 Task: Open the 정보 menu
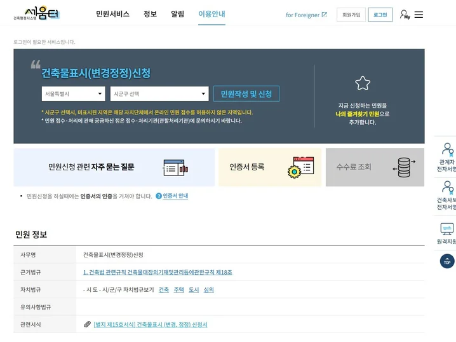click(x=150, y=14)
